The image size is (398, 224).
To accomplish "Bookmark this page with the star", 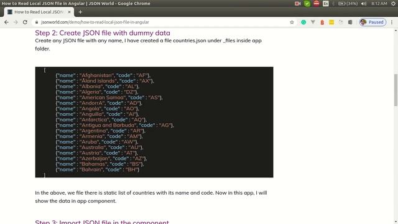I will pos(292,22).
